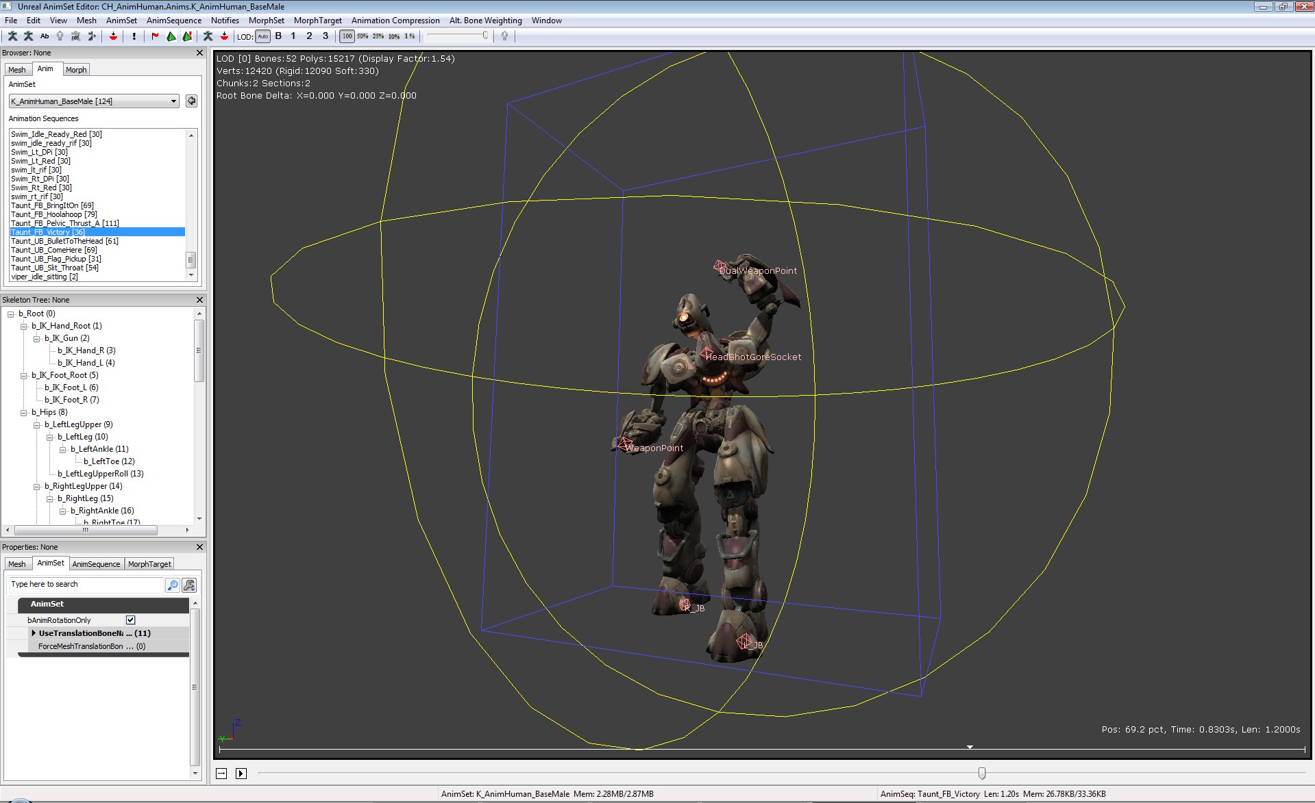Force LOD level 1
Image resolution: width=1315 pixels, height=803 pixels.
(293, 36)
